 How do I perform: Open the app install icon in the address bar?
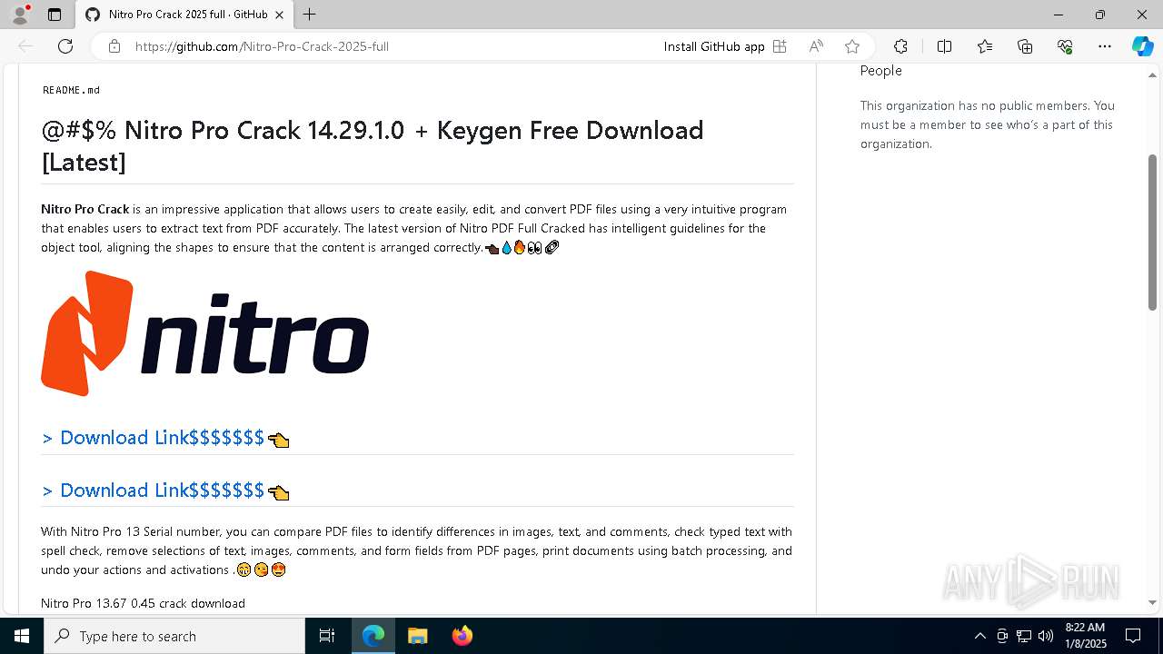coord(780,46)
